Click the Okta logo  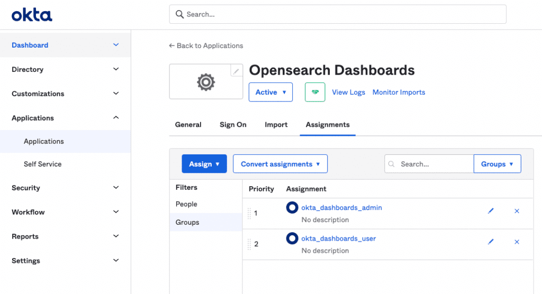32,15
